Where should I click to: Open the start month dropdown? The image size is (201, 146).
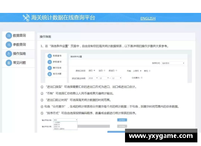pyautogui.click(x=104, y=78)
